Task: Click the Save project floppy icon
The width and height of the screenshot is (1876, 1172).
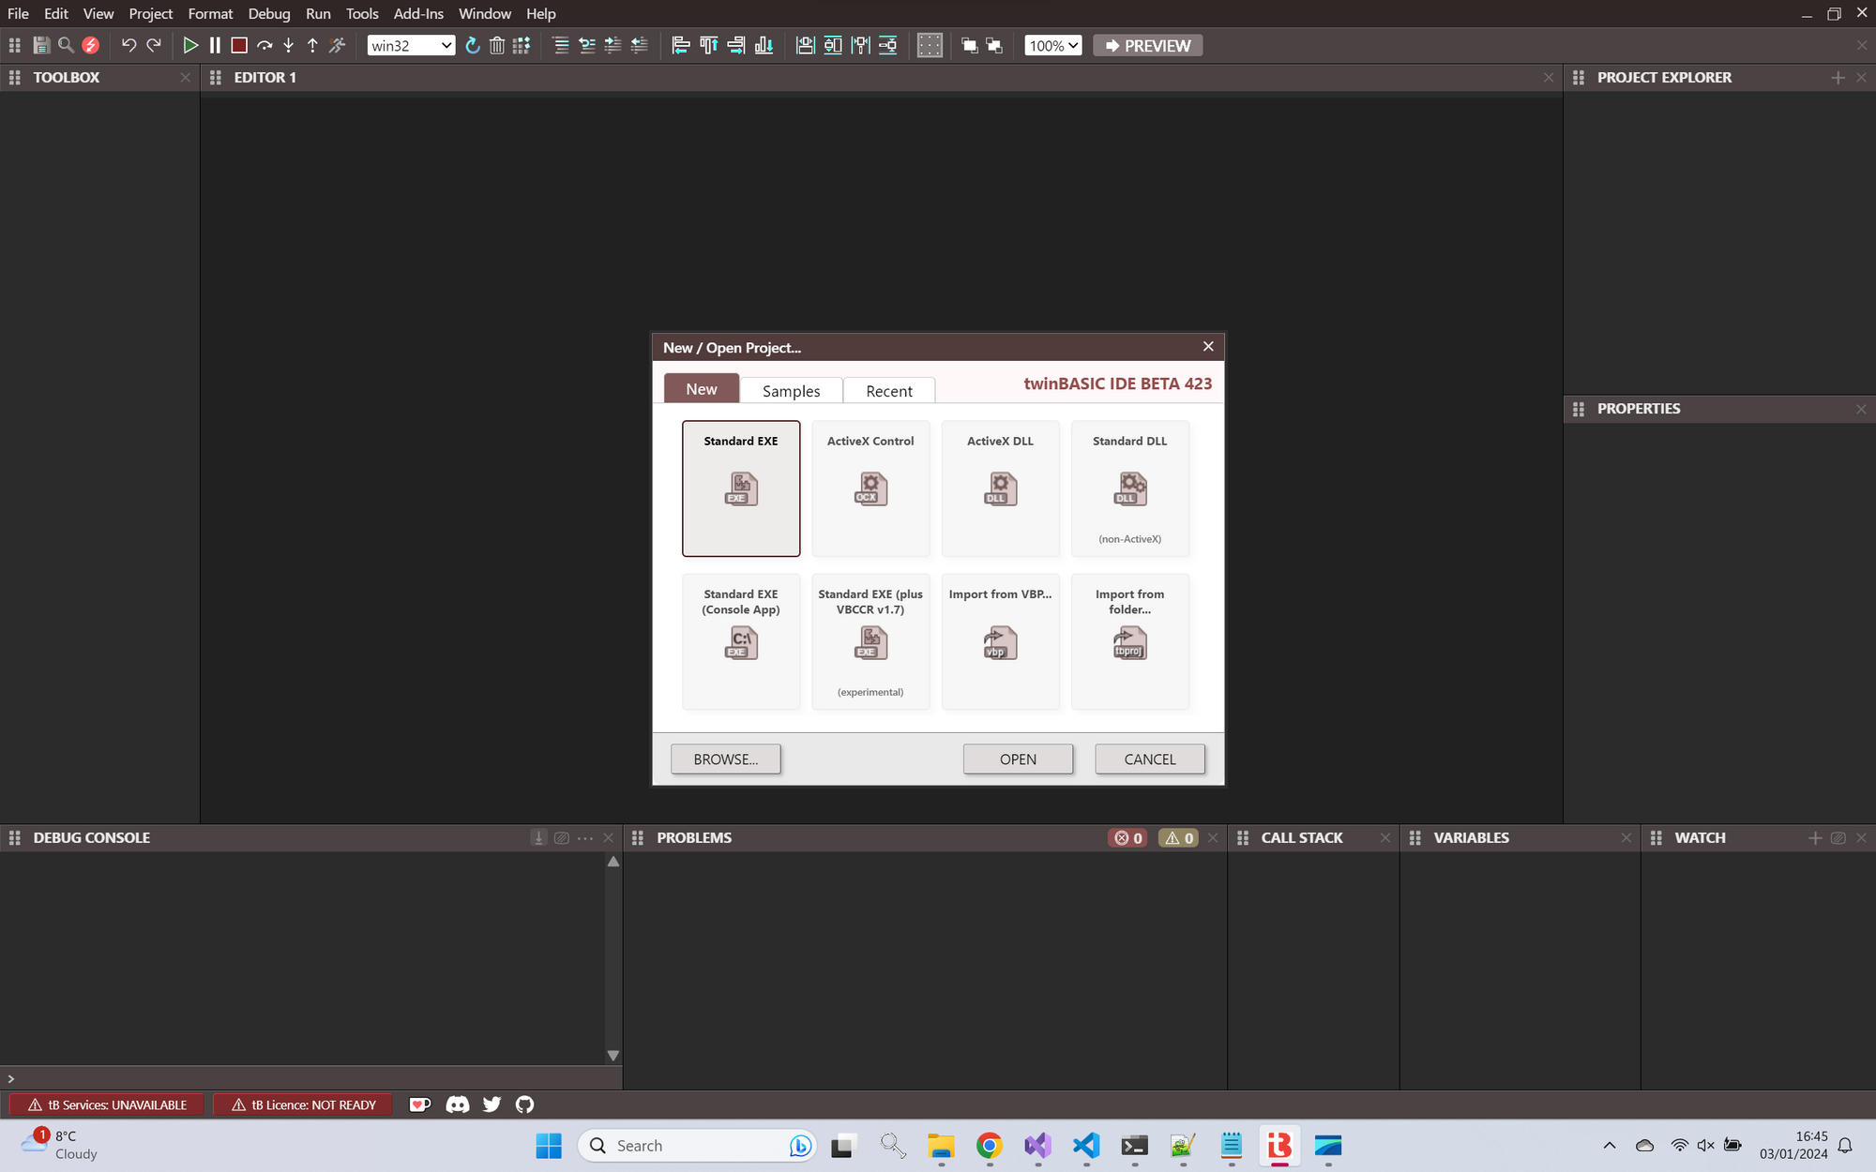Action: (x=41, y=45)
